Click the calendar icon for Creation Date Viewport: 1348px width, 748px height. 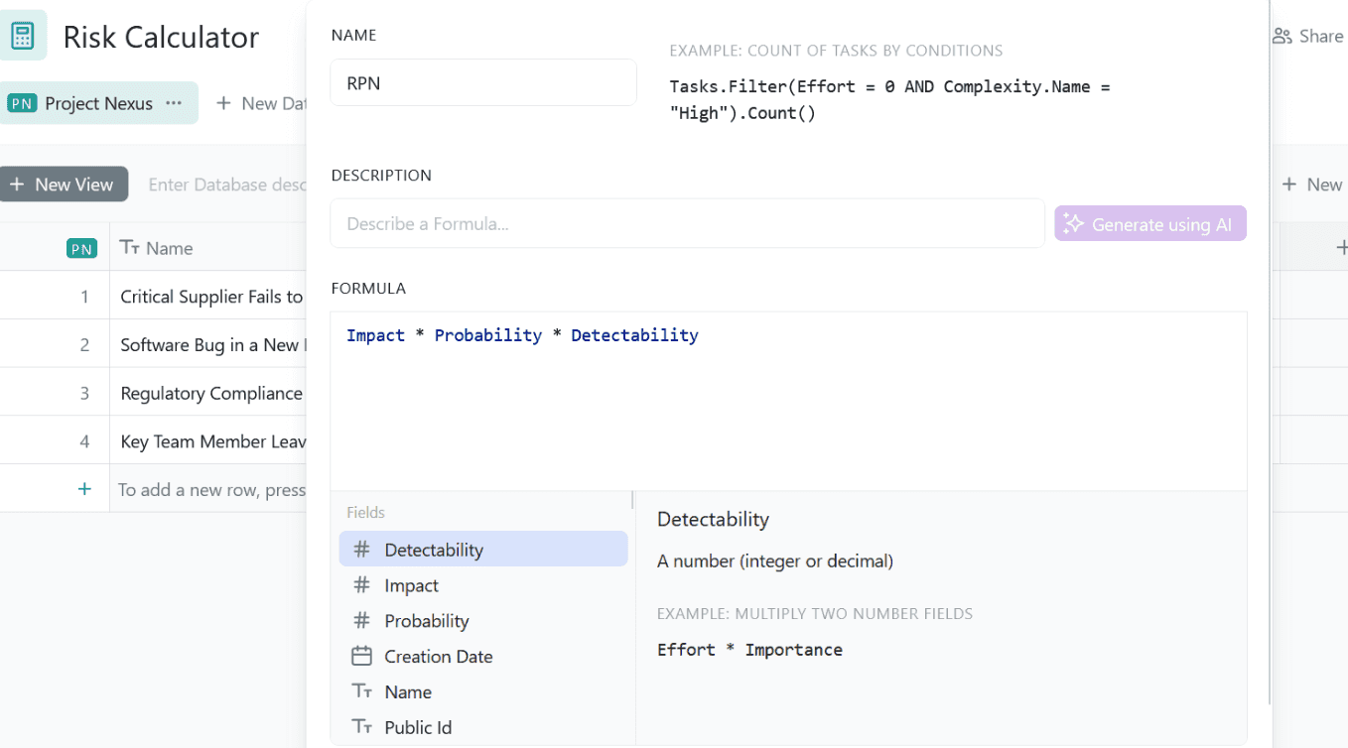point(359,656)
